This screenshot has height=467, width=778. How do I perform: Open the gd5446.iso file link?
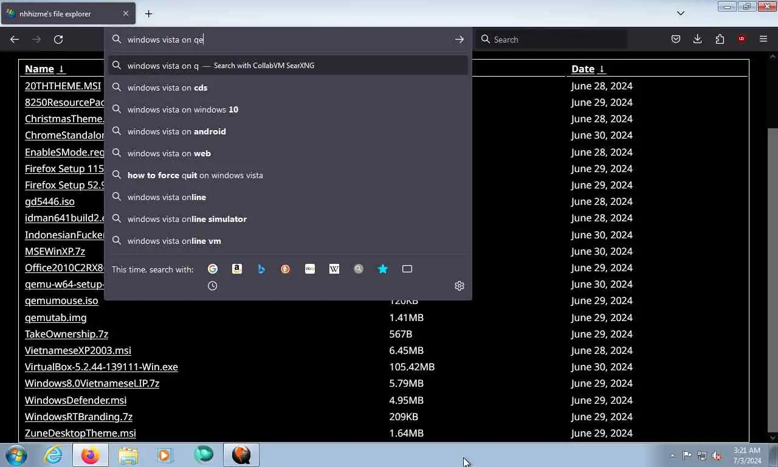(50, 201)
